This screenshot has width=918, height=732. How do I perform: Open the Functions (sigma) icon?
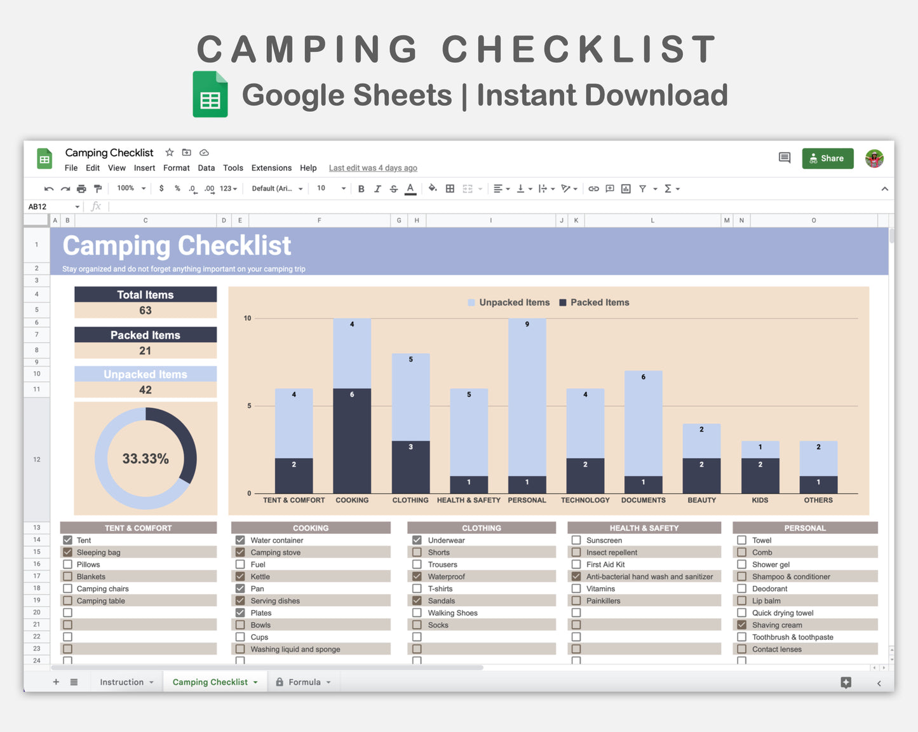[x=670, y=189]
